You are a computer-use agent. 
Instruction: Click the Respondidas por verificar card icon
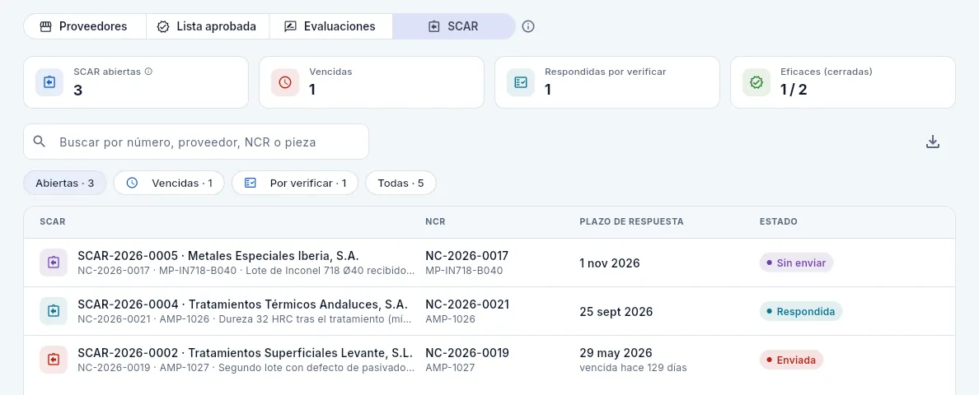tap(521, 82)
